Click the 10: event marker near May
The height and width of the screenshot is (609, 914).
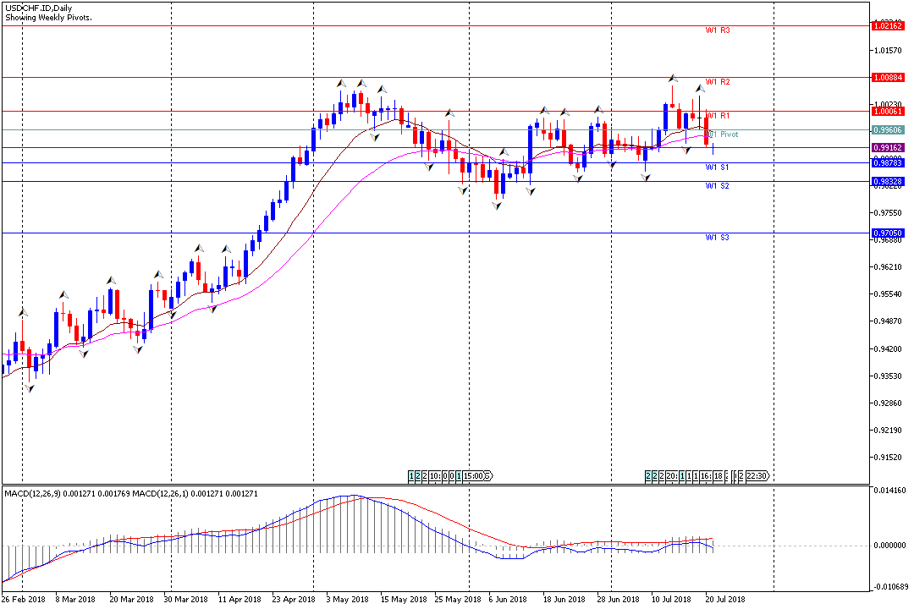pos(435,476)
